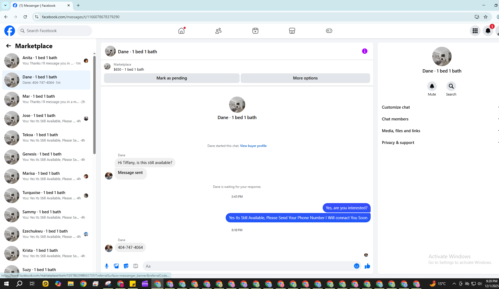Open the Facebook Home feed icon
The width and height of the screenshot is (499, 289).
(x=181, y=31)
